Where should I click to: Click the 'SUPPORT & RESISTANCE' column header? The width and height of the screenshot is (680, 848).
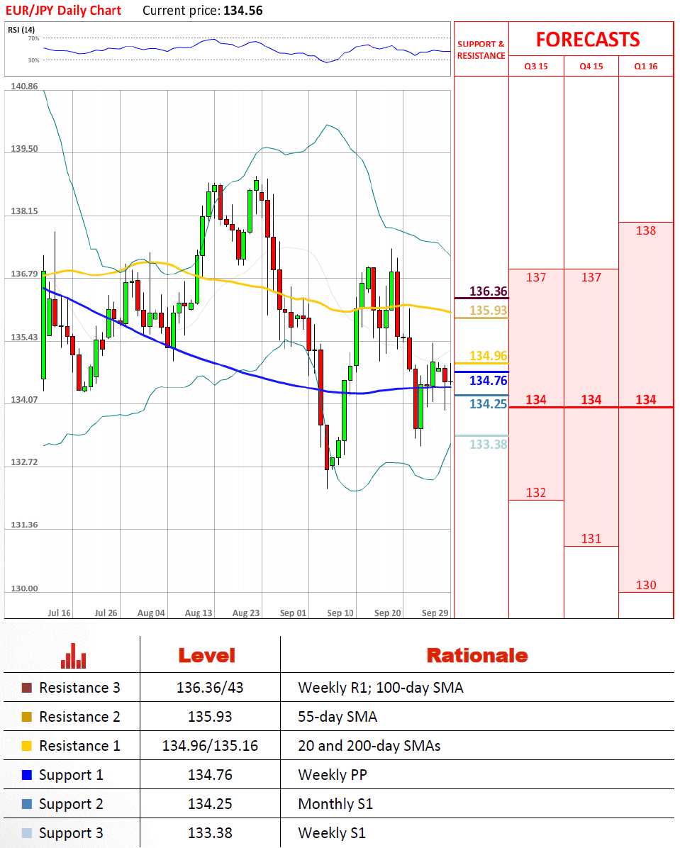click(x=481, y=50)
